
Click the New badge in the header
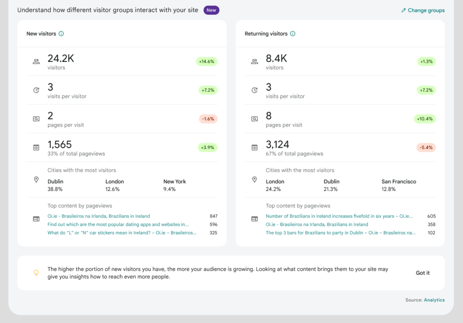tap(211, 9)
